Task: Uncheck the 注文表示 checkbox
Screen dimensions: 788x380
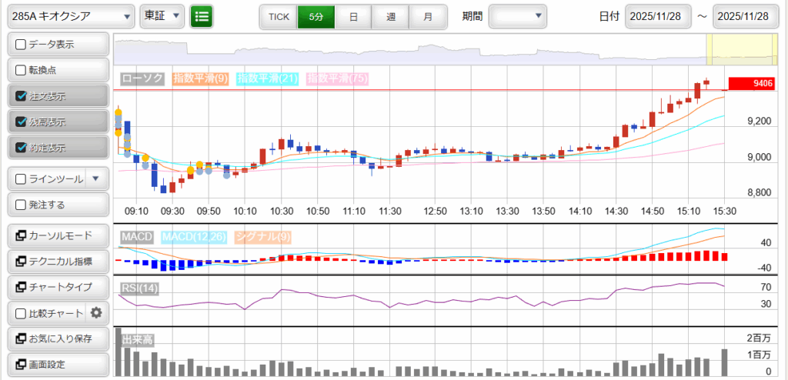Action: pyautogui.click(x=21, y=97)
